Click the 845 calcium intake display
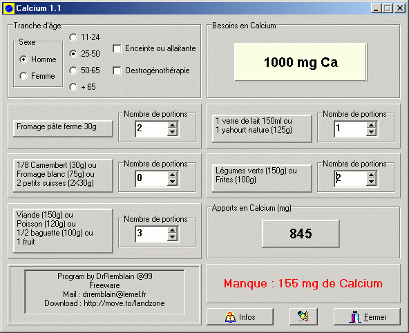 click(301, 234)
